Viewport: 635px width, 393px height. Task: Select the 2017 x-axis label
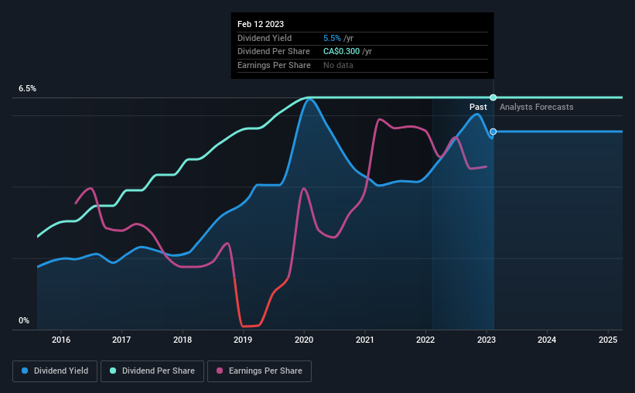[x=121, y=340]
